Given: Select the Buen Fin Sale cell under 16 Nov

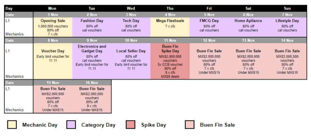Looking at the screenshot, I should point(92,99).
